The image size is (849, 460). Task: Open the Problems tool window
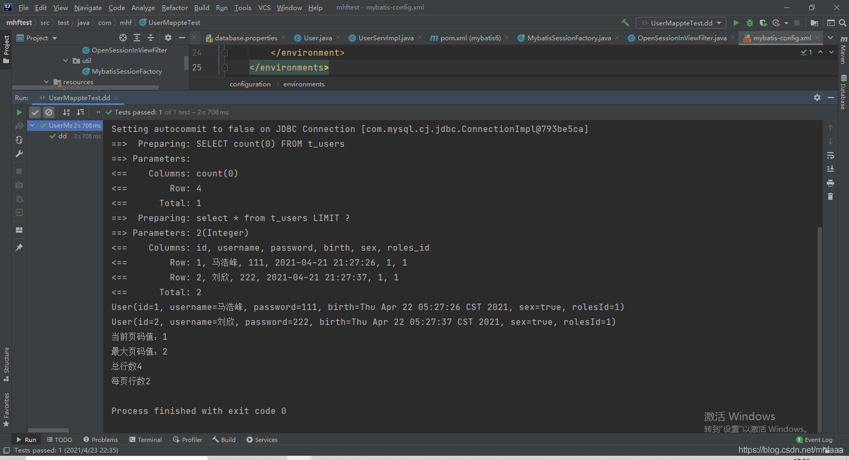(x=100, y=440)
